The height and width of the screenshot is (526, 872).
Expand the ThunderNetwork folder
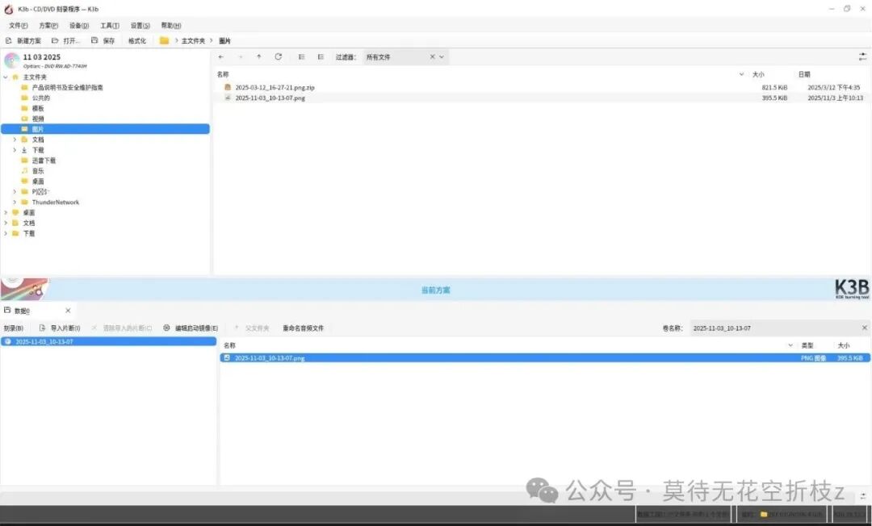tap(15, 202)
